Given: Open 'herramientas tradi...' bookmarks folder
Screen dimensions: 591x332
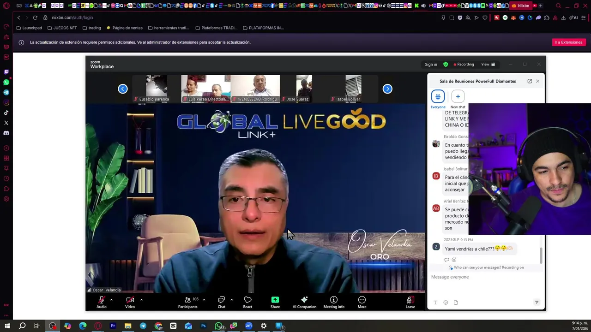Looking at the screenshot, I should point(169,28).
